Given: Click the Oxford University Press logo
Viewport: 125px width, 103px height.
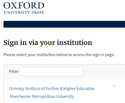Looking at the screenshot, I should pos(24,8).
